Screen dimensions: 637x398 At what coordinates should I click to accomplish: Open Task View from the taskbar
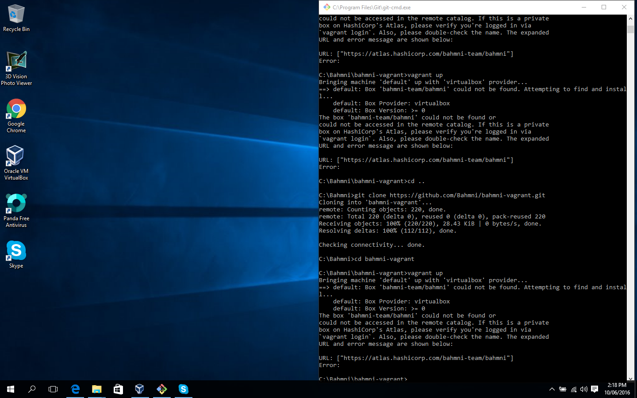(x=53, y=389)
